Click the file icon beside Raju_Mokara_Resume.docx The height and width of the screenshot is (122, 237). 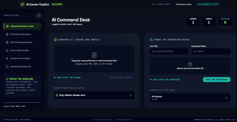point(57,95)
